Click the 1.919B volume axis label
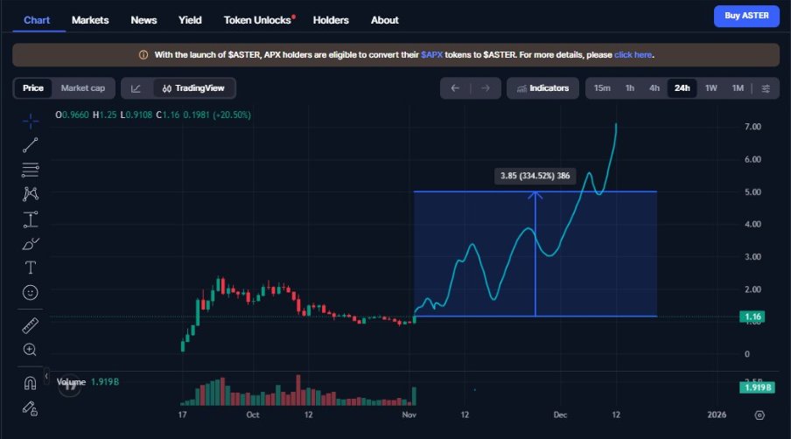This screenshot has height=439, width=791. click(757, 387)
